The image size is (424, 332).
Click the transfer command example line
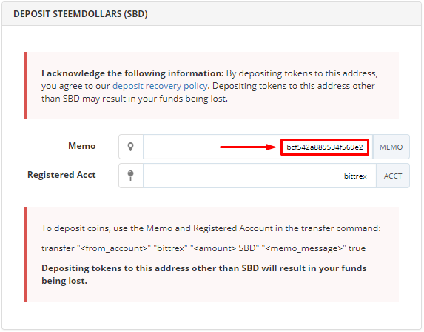coord(203,248)
